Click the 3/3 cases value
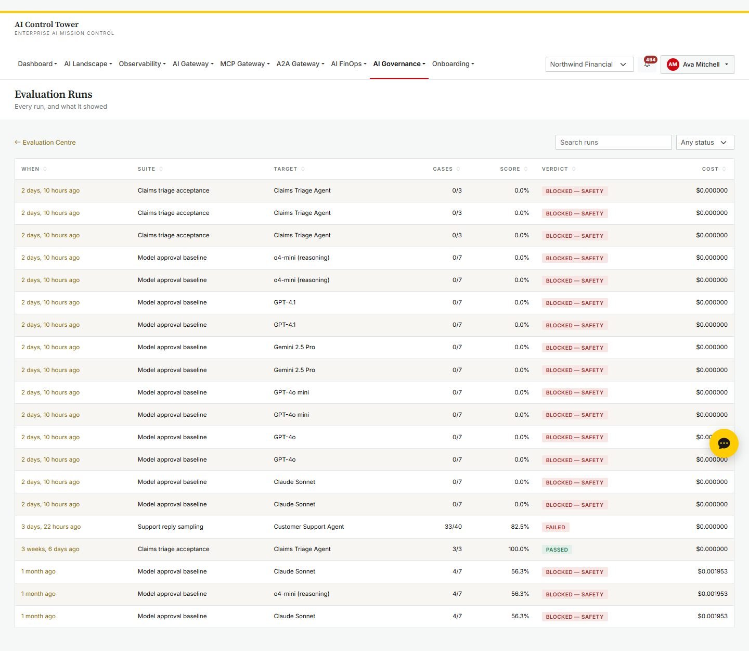The image size is (749, 651). click(x=457, y=549)
